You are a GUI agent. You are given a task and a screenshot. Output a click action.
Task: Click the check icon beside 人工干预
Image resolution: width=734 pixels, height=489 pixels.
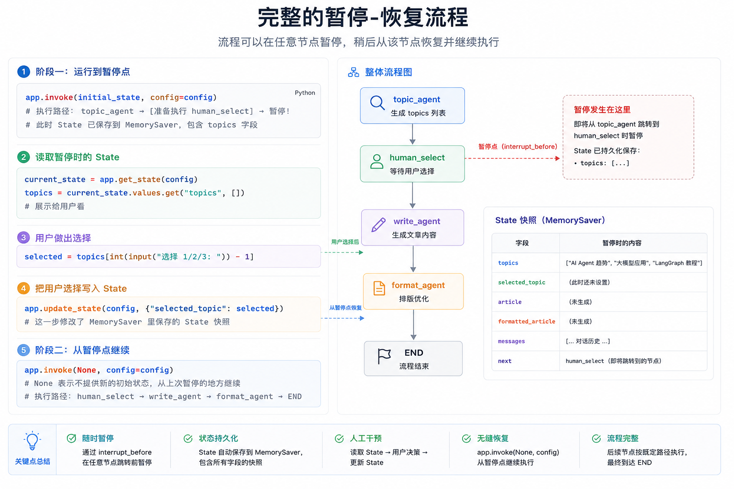pos(339,438)
